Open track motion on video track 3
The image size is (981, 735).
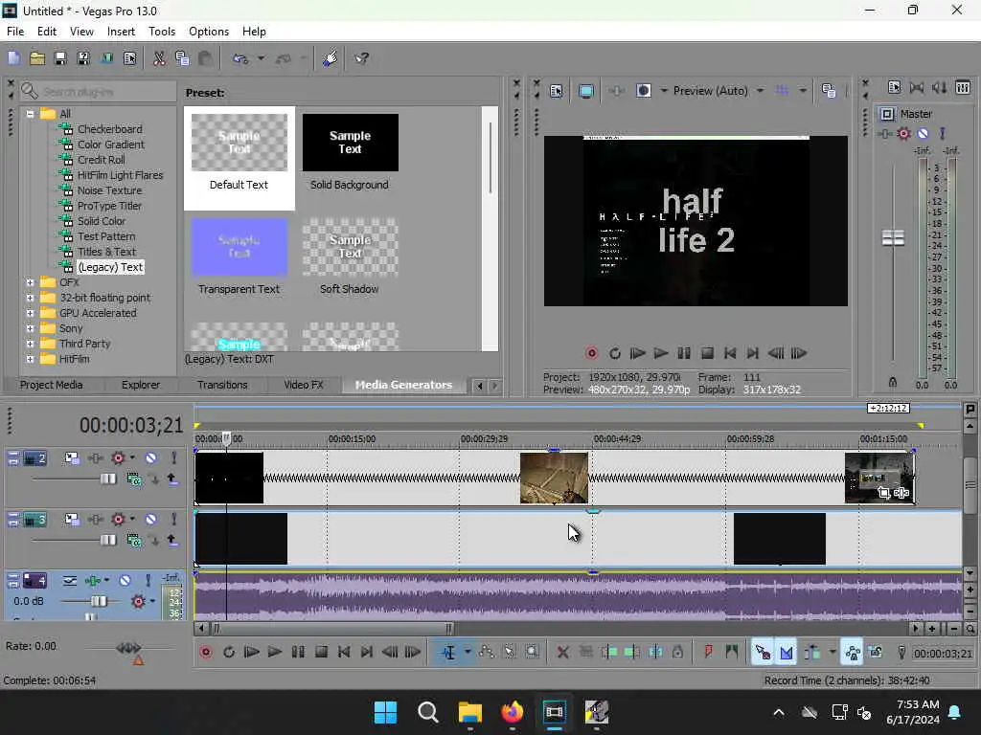[72, 520]
